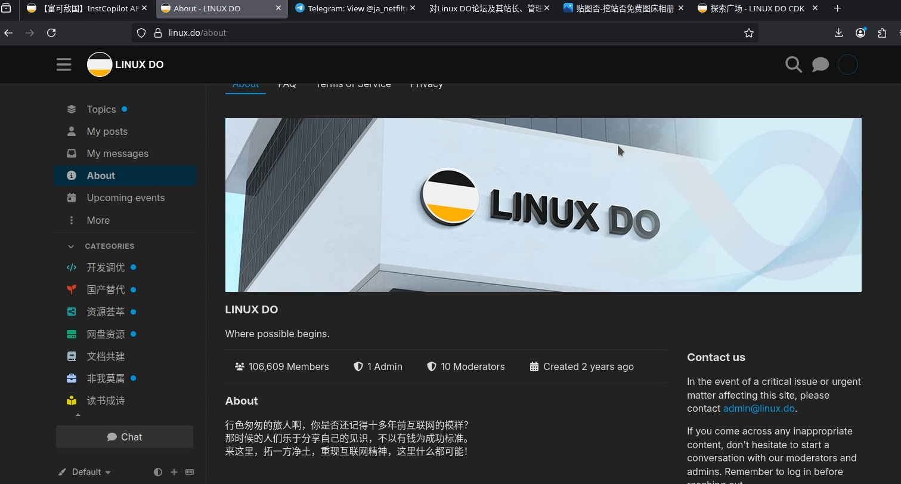
Task: Click the plus icon in sidebar footer
Action: tap(174, 472)
